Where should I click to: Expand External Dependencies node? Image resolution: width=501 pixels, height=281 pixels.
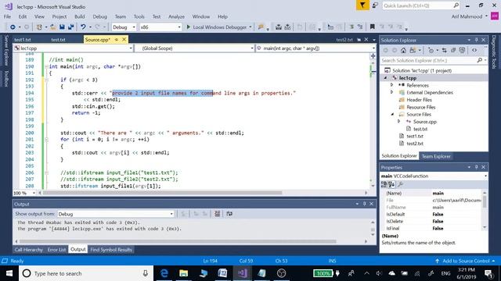(x=392, y=92)
